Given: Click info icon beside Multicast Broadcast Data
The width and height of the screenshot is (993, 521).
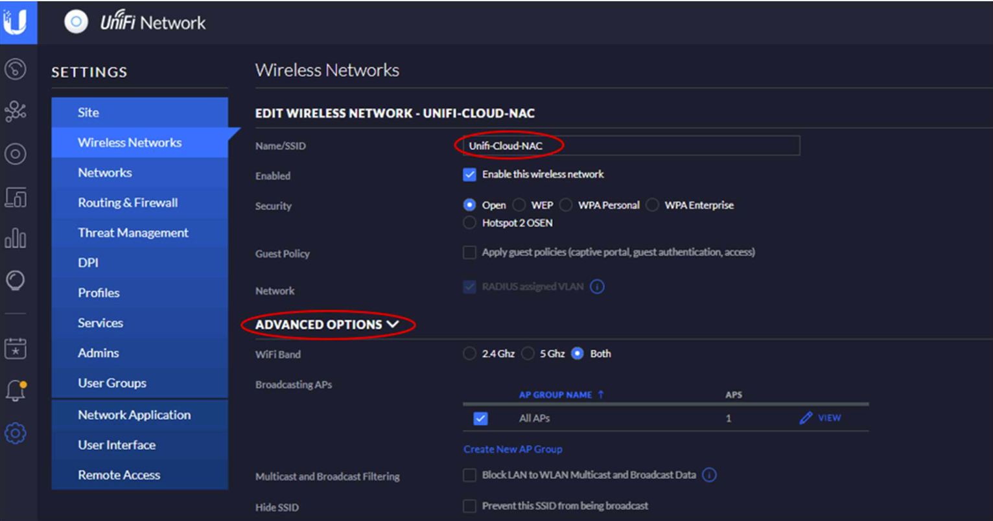Looking at the screenshot, I should click(710, 475).
